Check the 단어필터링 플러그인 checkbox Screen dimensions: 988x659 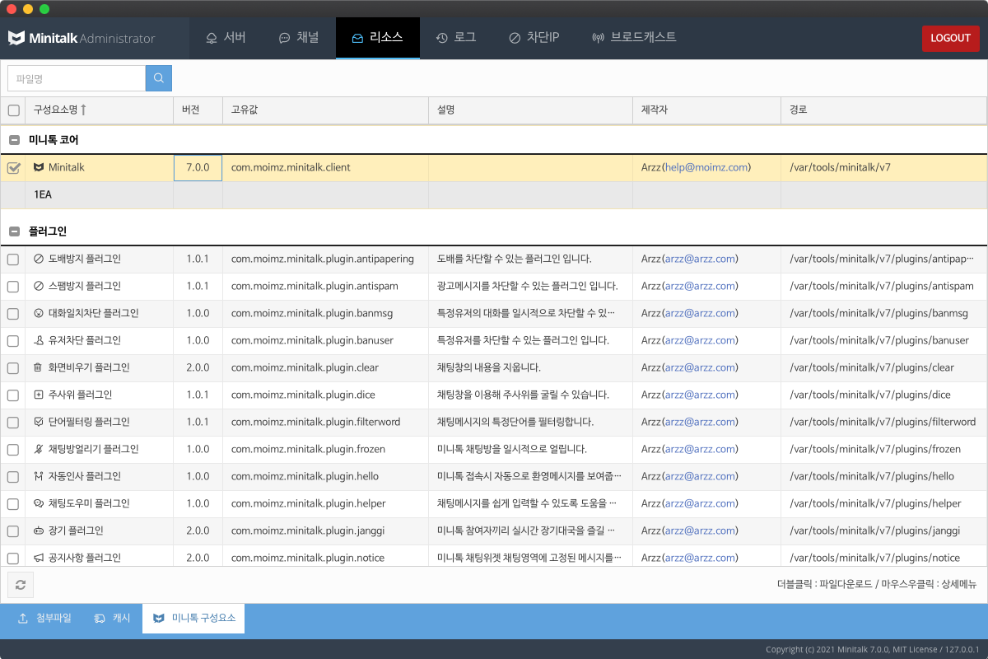13,423
